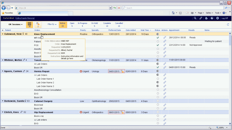The image size is (232, 130).
Task: Open the settings gear in header
Action: (218, 18)
